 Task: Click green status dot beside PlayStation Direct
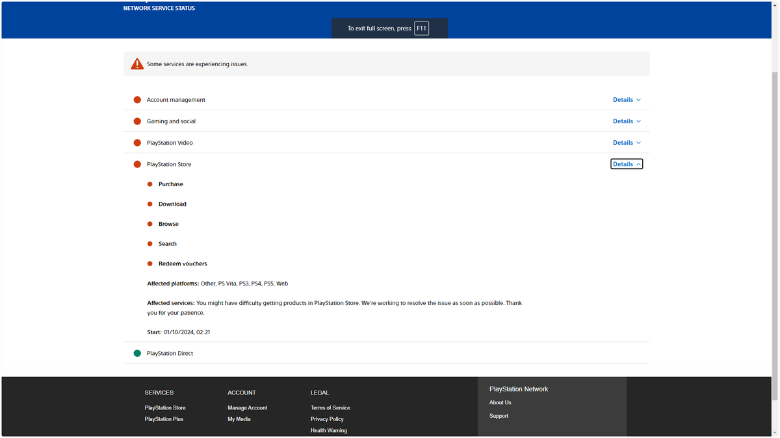pos(137,354)
